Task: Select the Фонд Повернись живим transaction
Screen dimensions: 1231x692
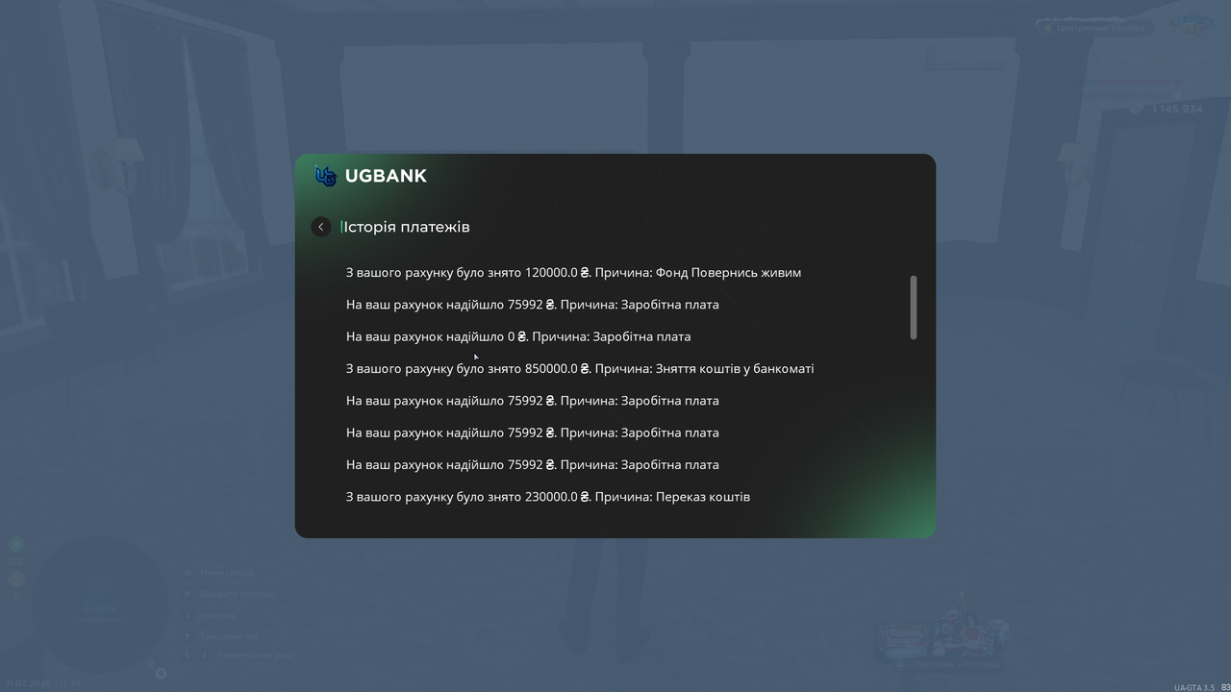Action: tap(573, 272)
